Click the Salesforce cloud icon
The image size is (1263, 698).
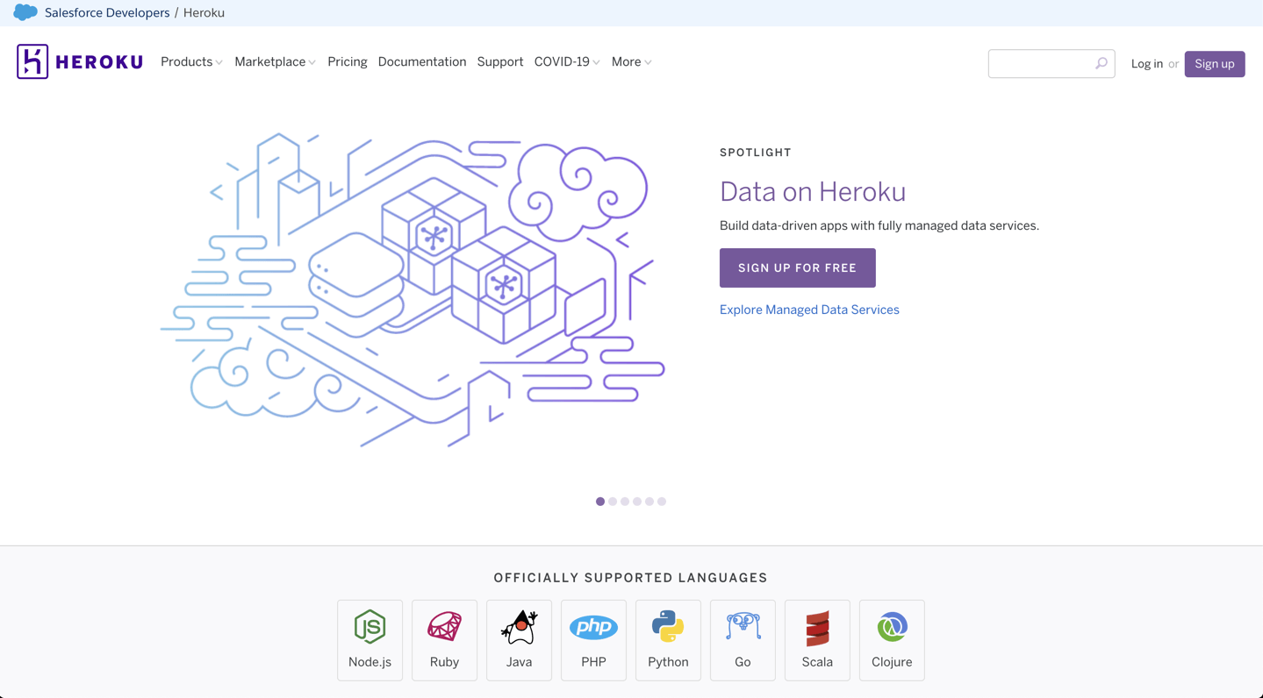click(x=25, y=12)
